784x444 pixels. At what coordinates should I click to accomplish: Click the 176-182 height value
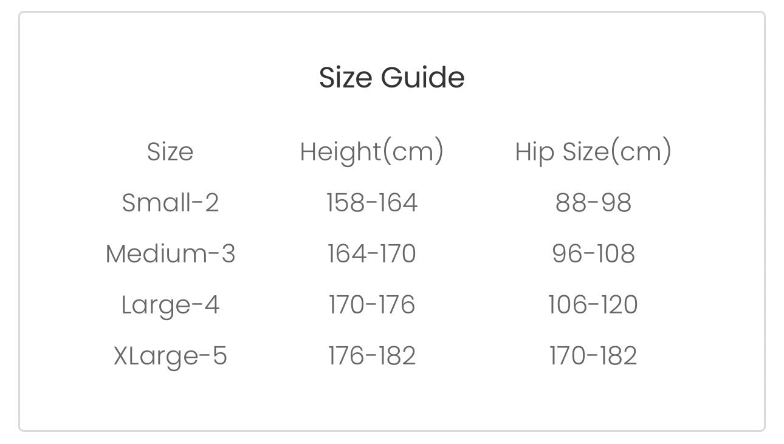click(x=371, y=355)
